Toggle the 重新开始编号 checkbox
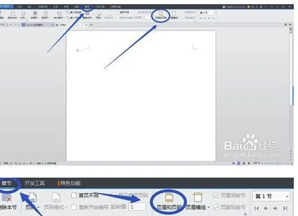Image resolution: width=298 pixels, height=216 pixels. point(74,207)
